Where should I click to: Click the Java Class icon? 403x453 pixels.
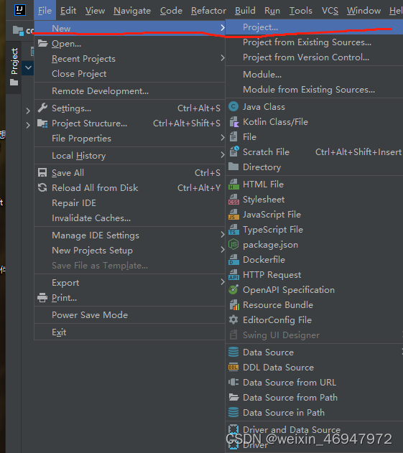point(233,106)
